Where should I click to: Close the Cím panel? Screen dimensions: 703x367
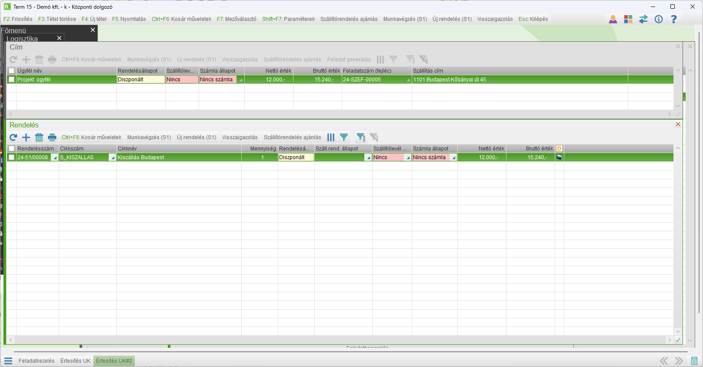(678, 47)
